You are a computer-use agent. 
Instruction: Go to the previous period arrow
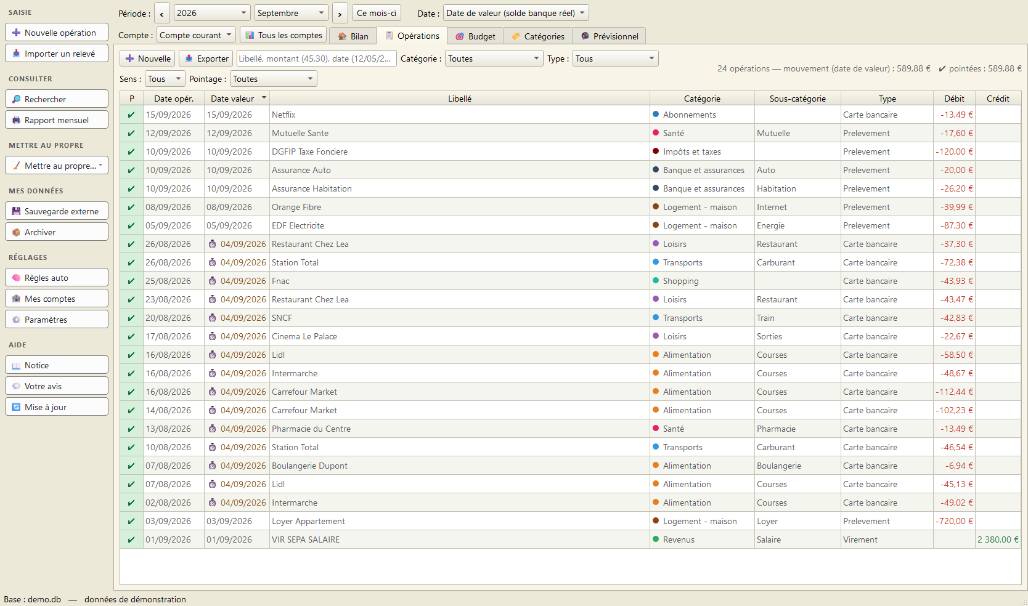click(x=162, y=13)
